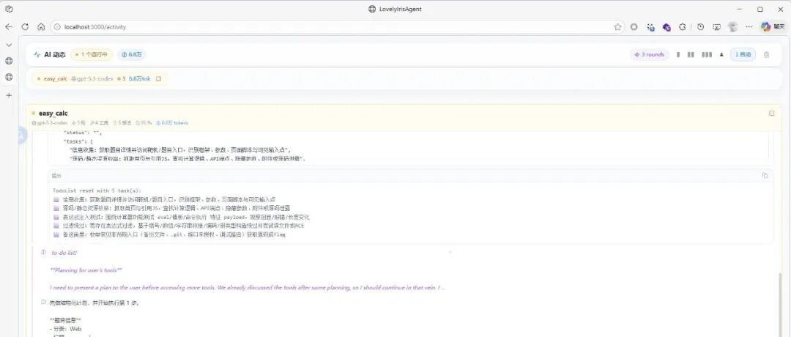The height and width of the screenshot is (337, 791).
Task: Toggle the 表达式注入测试 todo checkbox
Action: tap(56, 217)
